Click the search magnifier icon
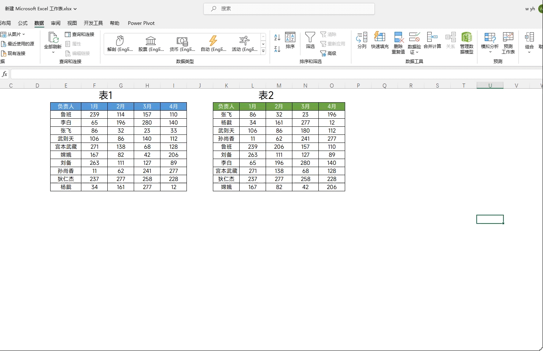Image resolution: width=543 pixels, height=351 pixels. click(214, 9)
